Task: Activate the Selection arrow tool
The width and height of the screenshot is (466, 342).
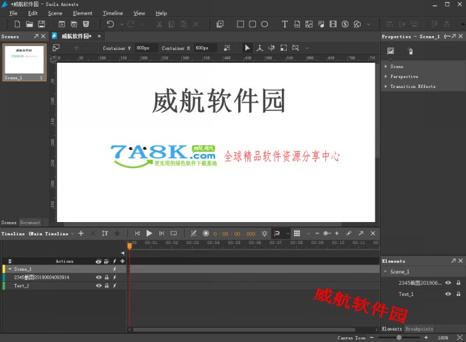Action: coord(247,48)
